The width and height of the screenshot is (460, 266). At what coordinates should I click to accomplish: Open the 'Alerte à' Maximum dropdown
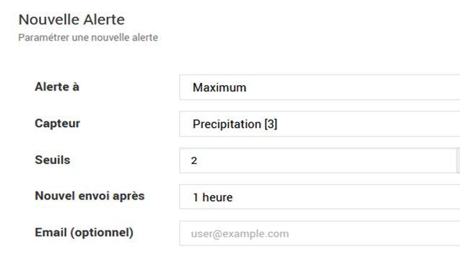(320, 87)
